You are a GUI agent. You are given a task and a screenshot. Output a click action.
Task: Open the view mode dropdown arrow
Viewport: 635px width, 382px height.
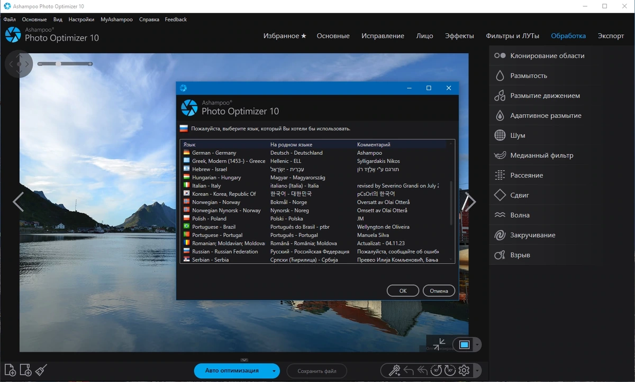(477, 345)
